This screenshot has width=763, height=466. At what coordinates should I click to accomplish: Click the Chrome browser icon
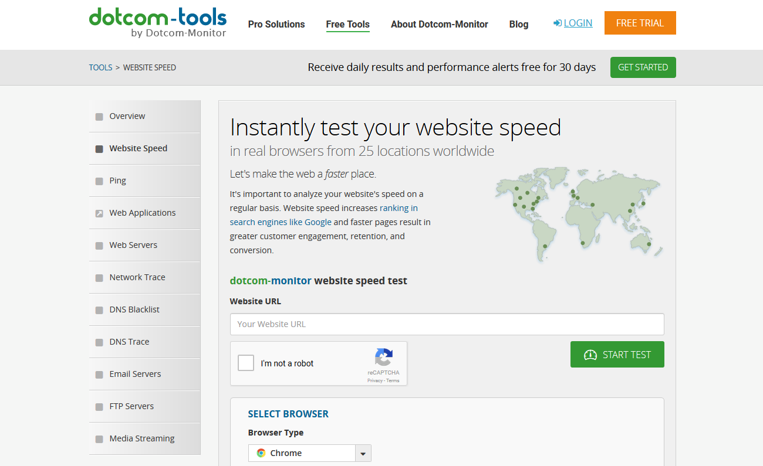pos(261,453)
